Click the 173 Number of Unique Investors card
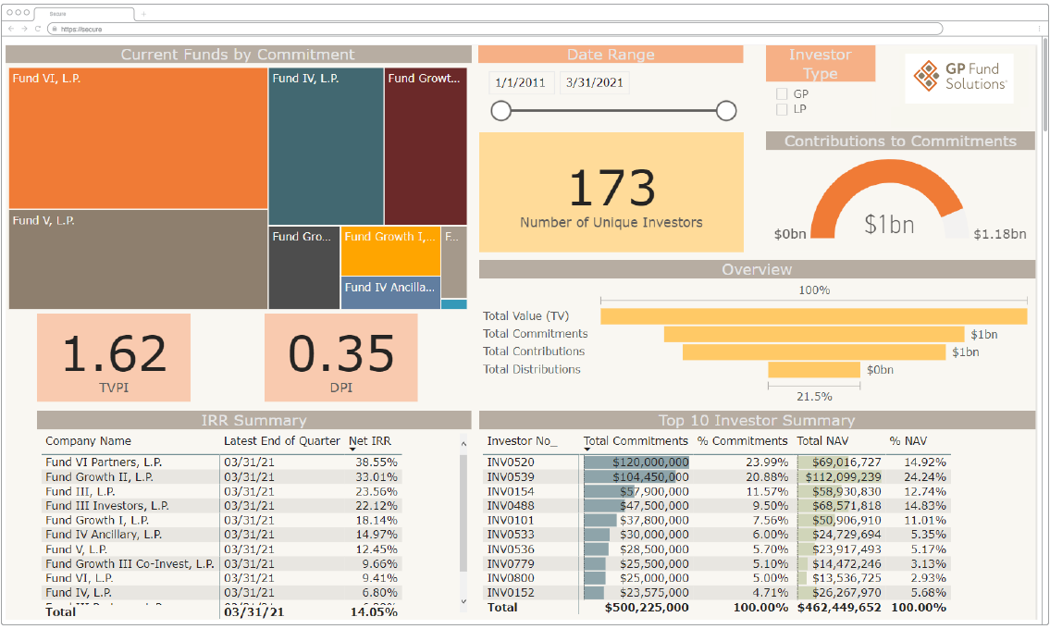This screenshot has width=1050, height=629. [x=611, y=192]
